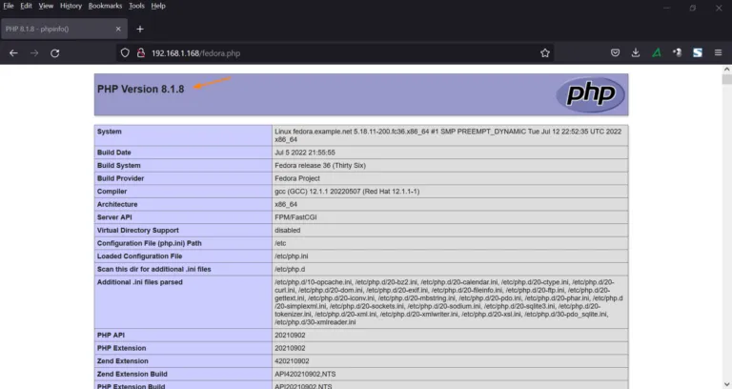Click the Architecture row label
732x389 pixels.
click(117, 205)
